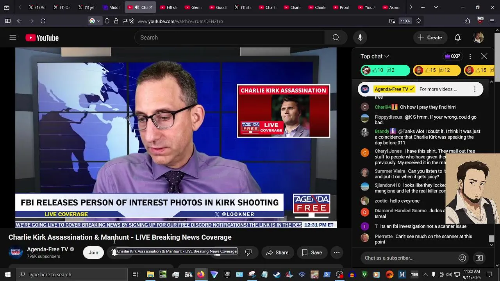Click the Firefox sidebar toggle icon
The width and height of the screenshot is (500, 281).
(8, 21)
